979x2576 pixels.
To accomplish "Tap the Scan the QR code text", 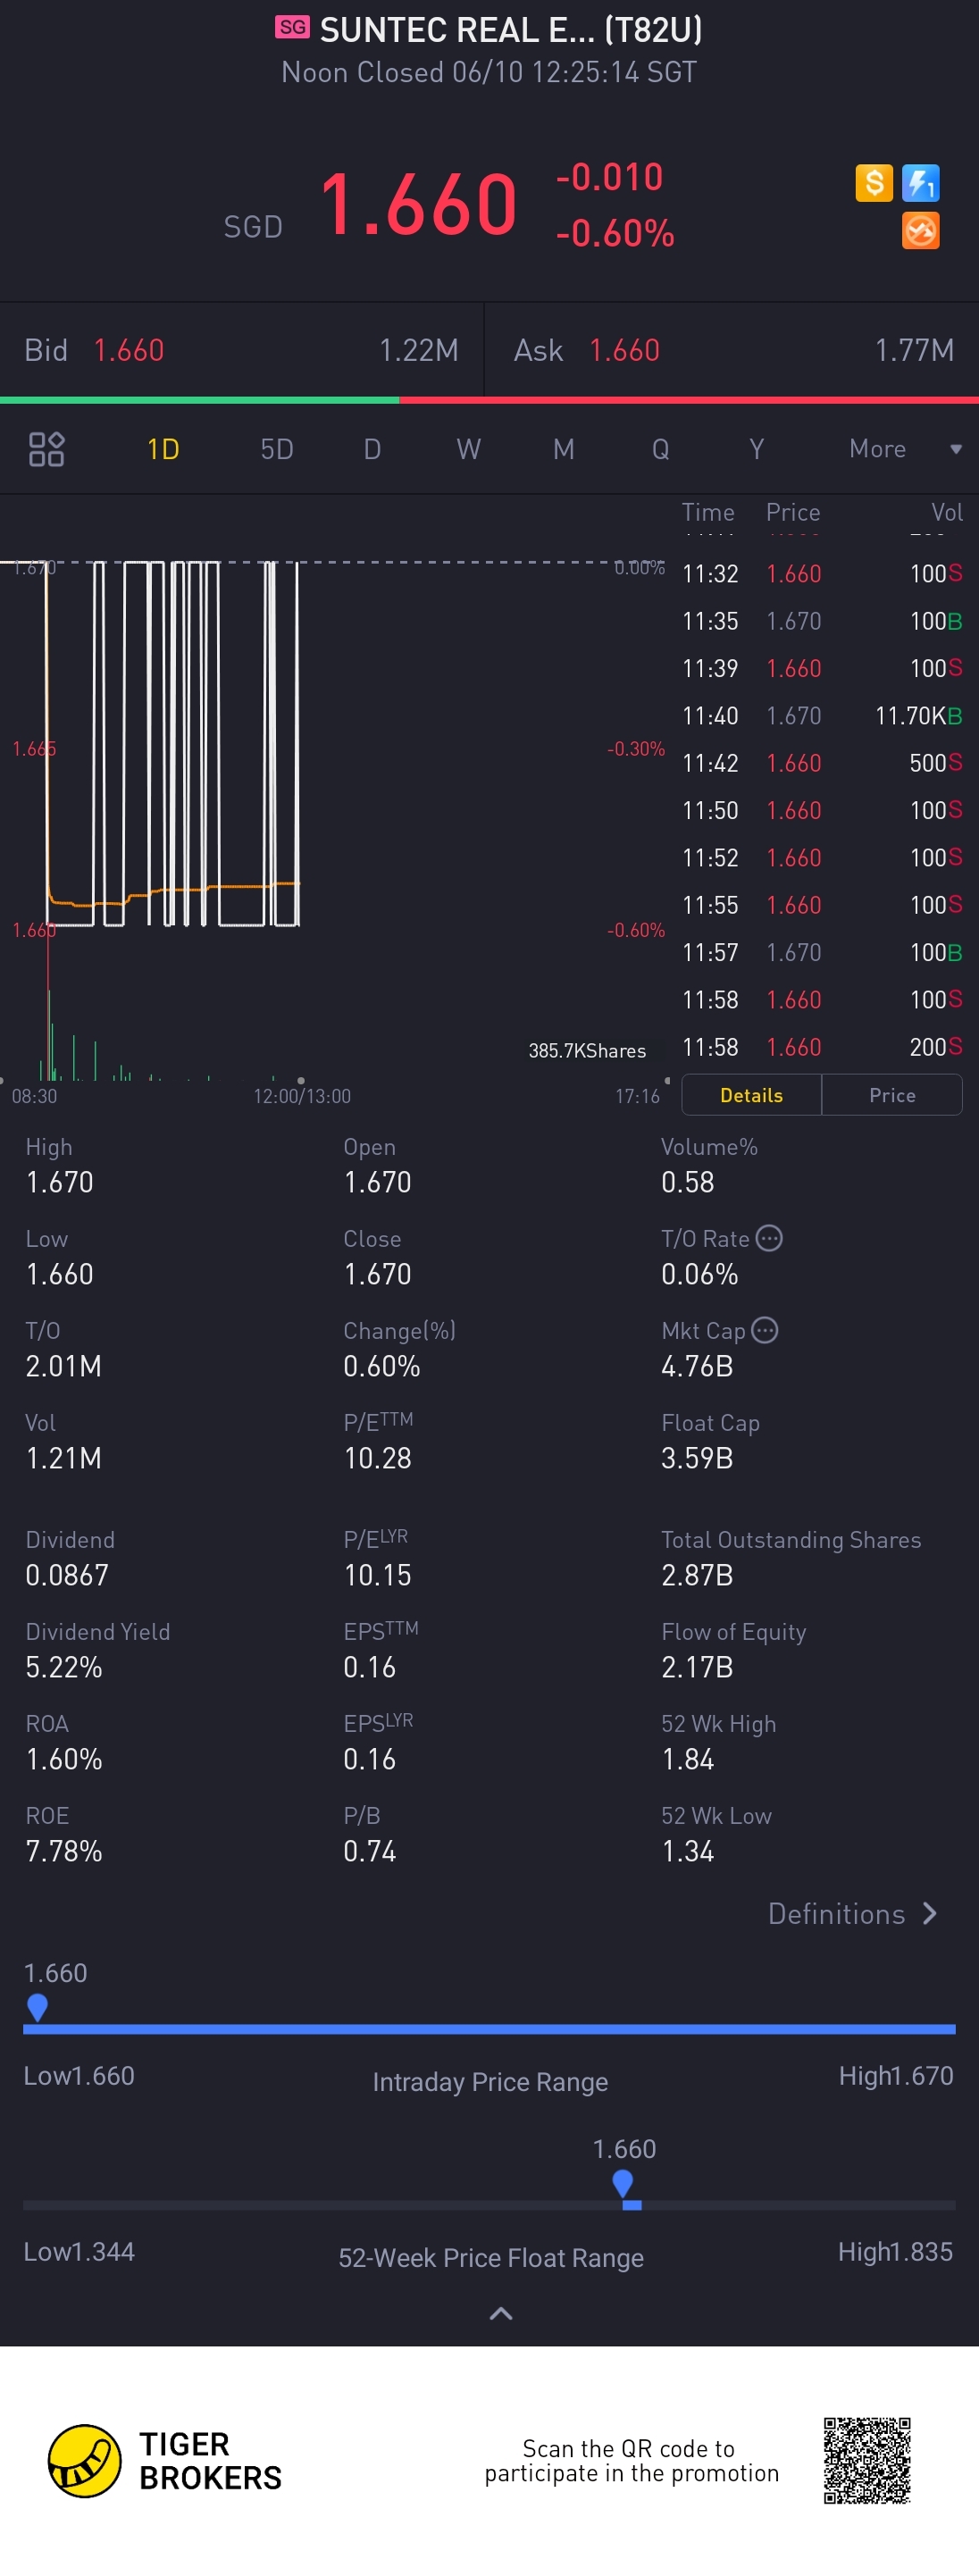I will [x=631, y=2460].
